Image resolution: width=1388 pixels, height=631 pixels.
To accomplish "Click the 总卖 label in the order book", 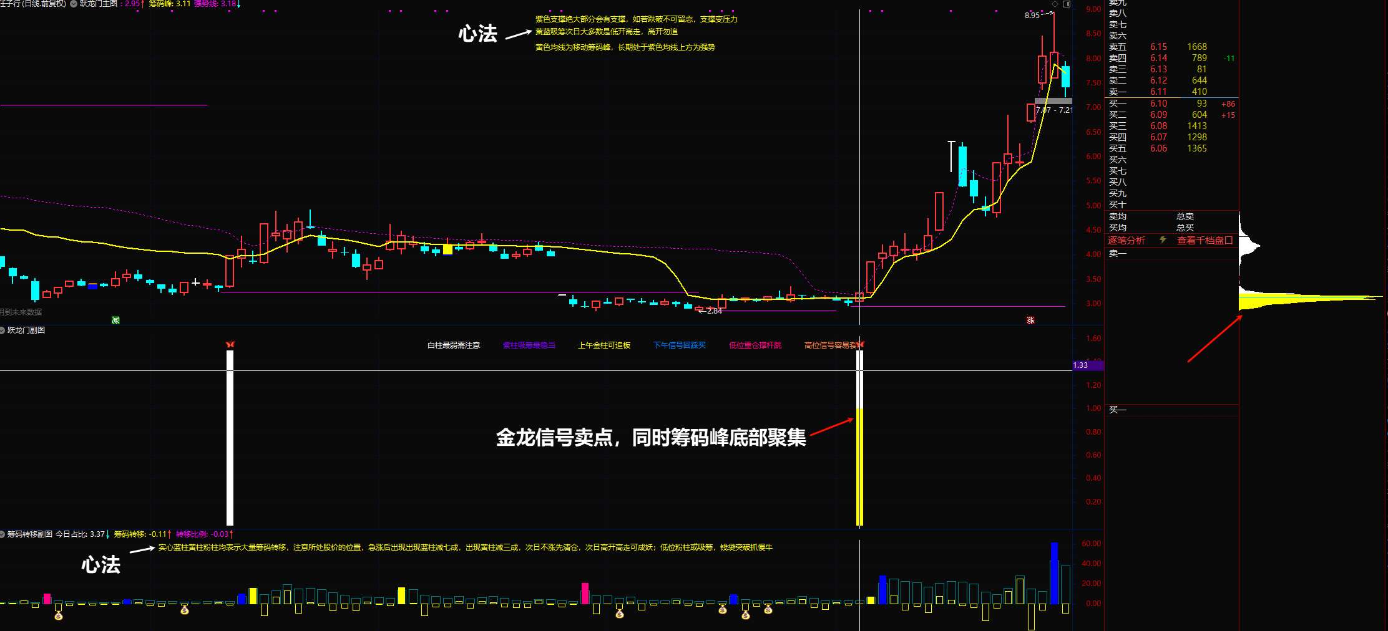I will (x=1185, y=217).
